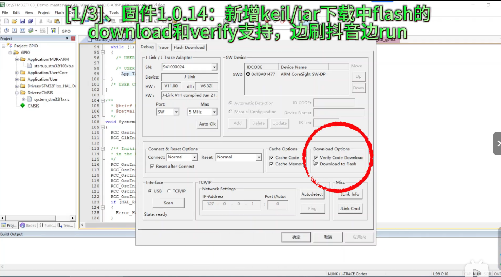Click the Auto Clk button
Viewport: 501px width, 277px height.
(x=207, y=124)
